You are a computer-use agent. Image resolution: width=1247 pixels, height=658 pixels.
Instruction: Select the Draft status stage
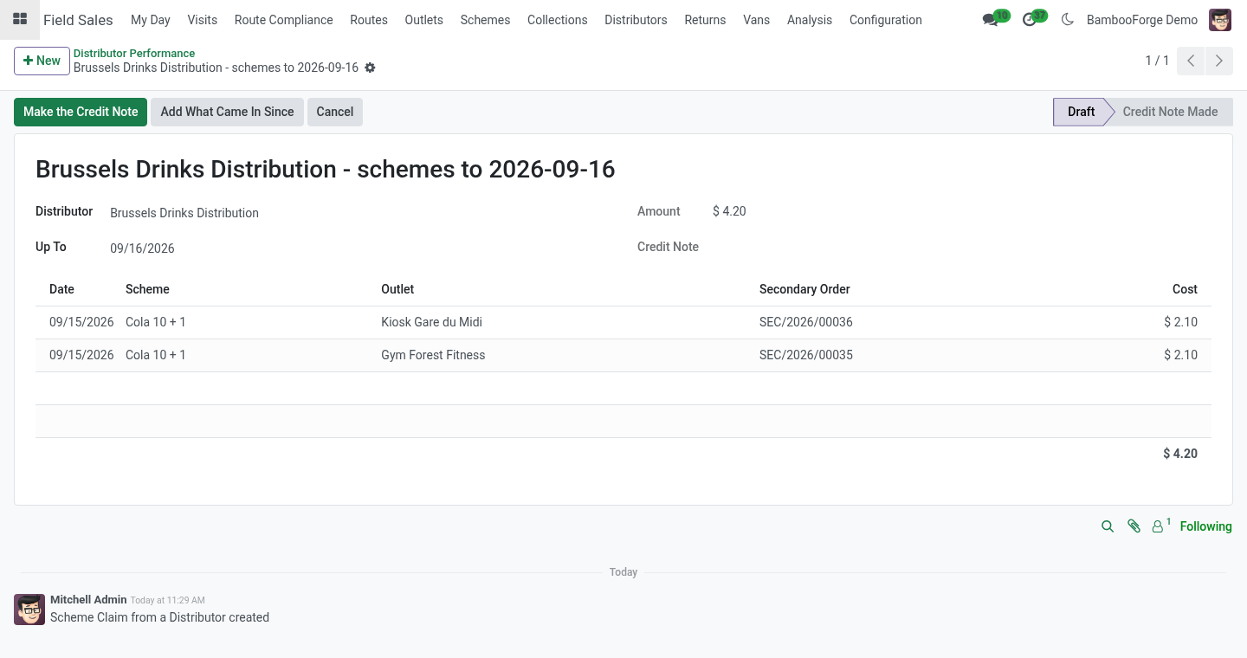pos(1081,112)
